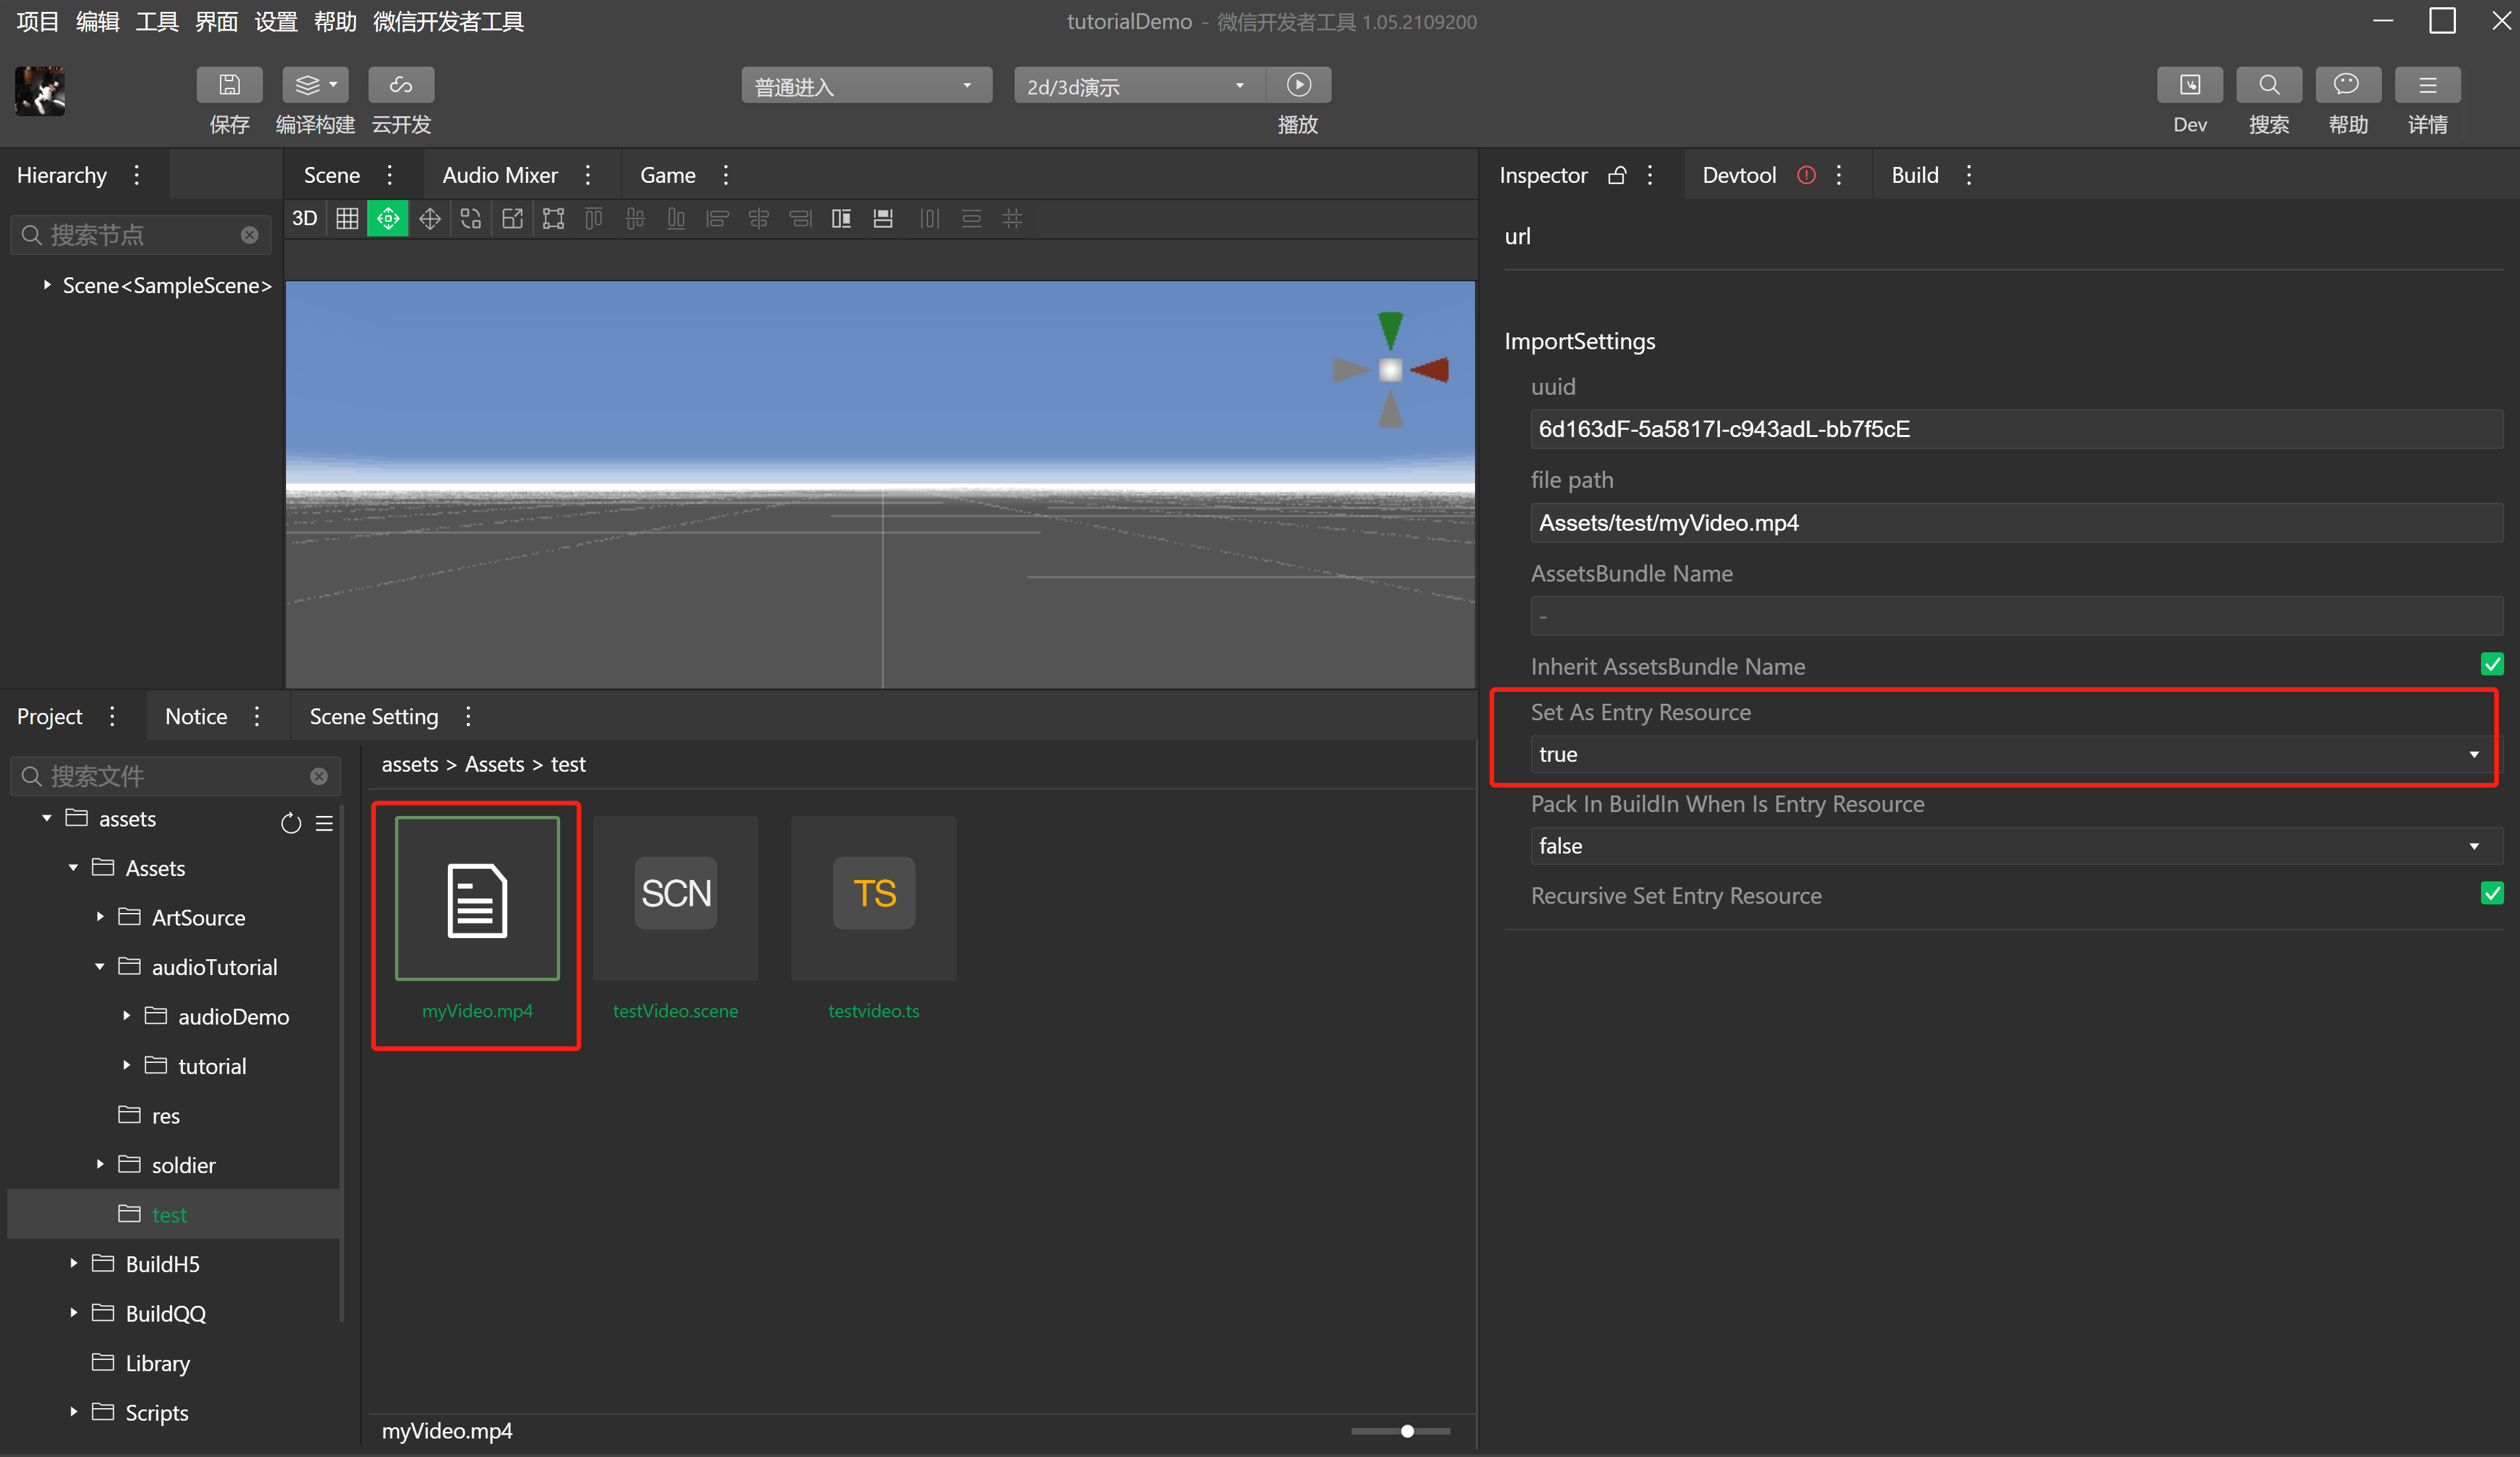The height and width of the screenshot is (1457, 2520).
Task: Open the Build tab
Action: (1914, 175)
